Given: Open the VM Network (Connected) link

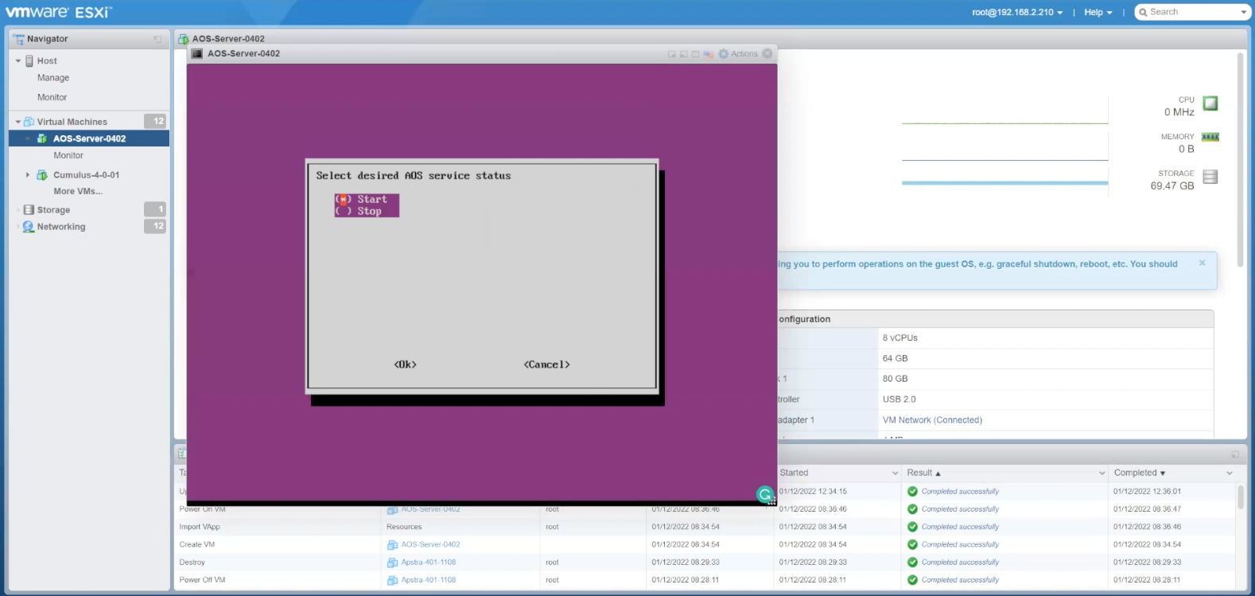Looking at the screenshot, I should (932, 420).
